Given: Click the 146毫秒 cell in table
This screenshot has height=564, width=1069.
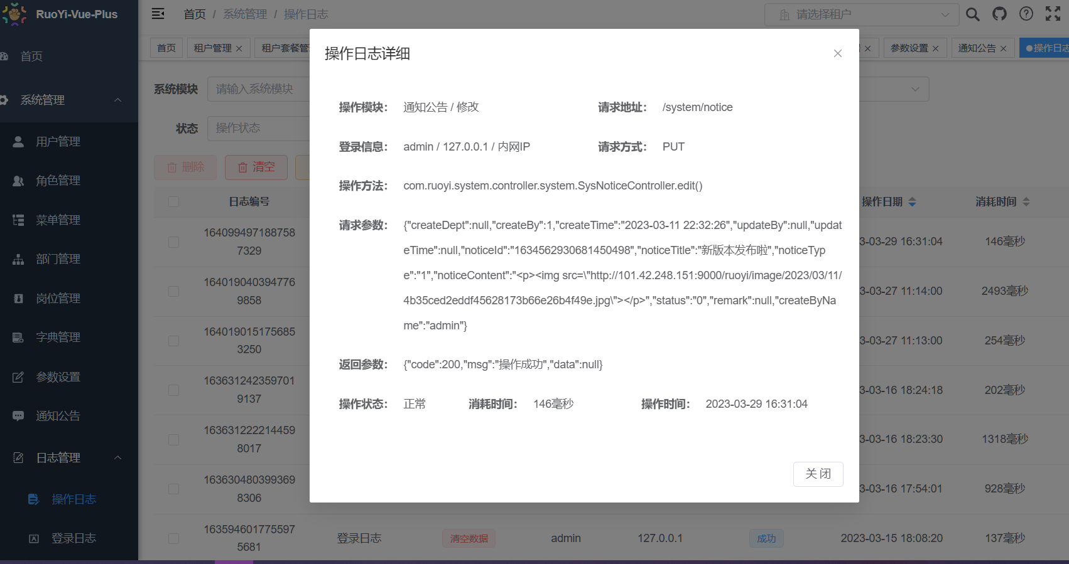Looking at the screenshot, I should (x=1005, y=242).
